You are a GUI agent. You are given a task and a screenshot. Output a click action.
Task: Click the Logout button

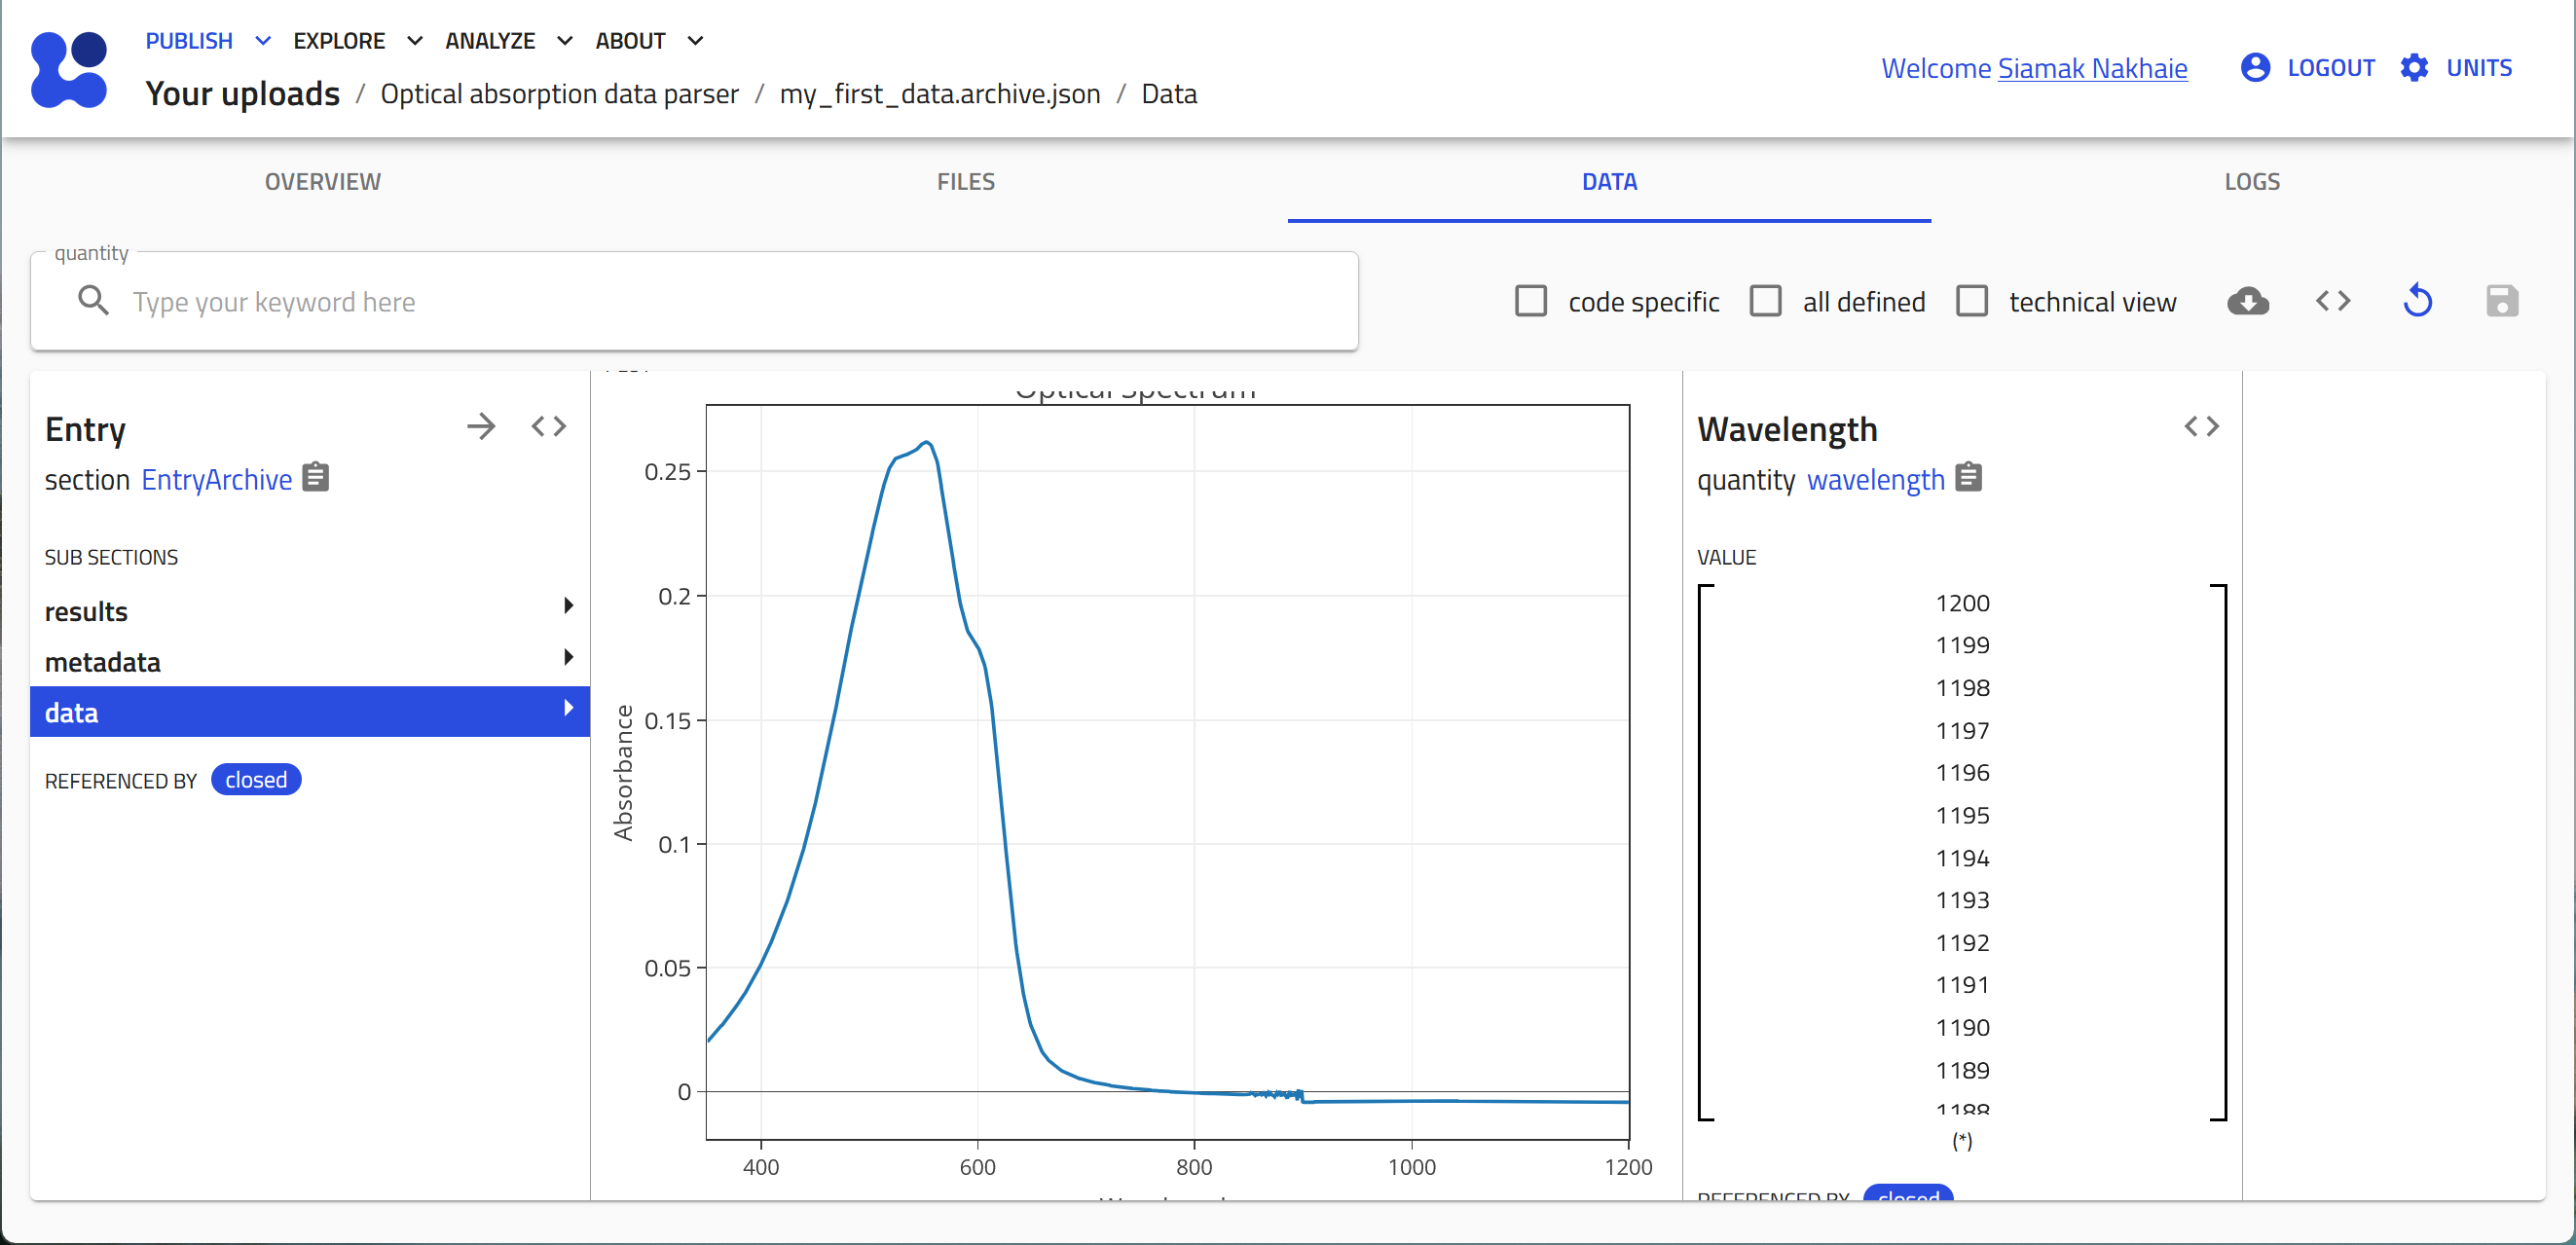tap(2308, 68)
